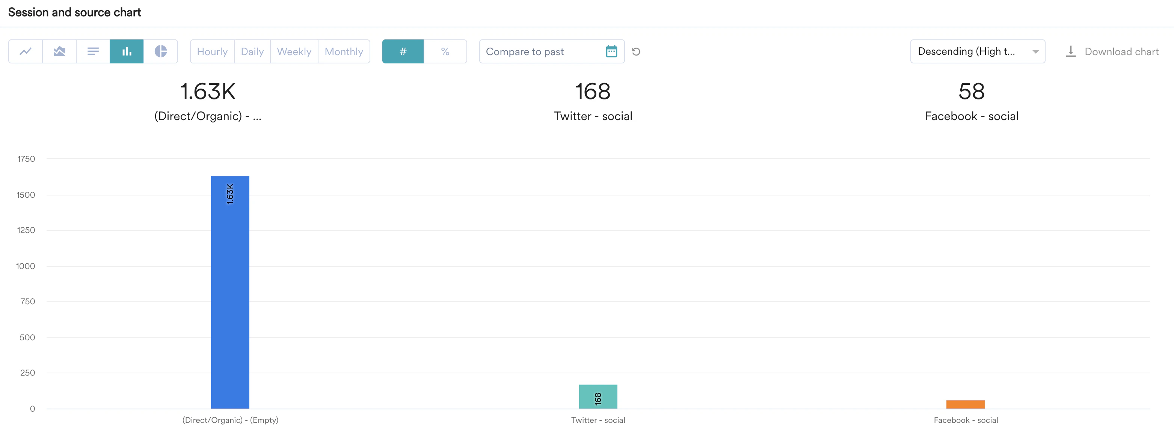This screenshot has height=442, width=1174.
Task: Click the download arrow icon
Action: coord(1071,51)
